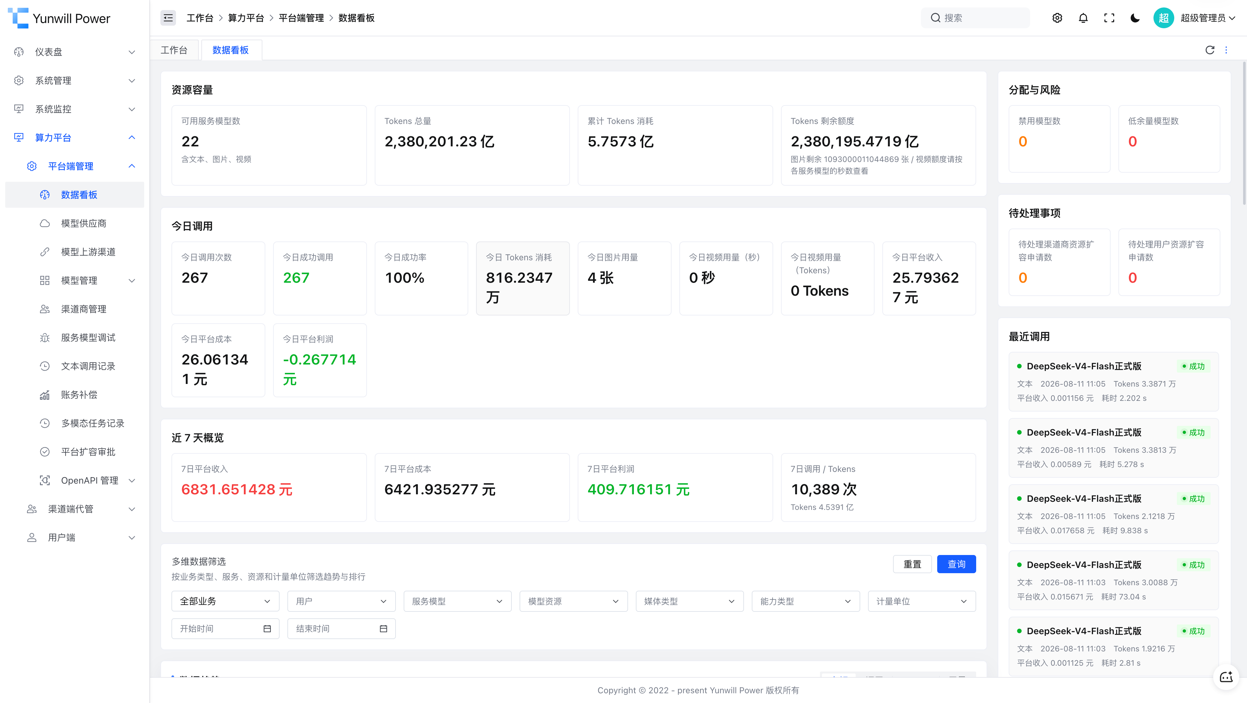Open 账务补偿 from the sidebar
The height and width of the screenshot is (703, 1247).
[x=75, y=394]
